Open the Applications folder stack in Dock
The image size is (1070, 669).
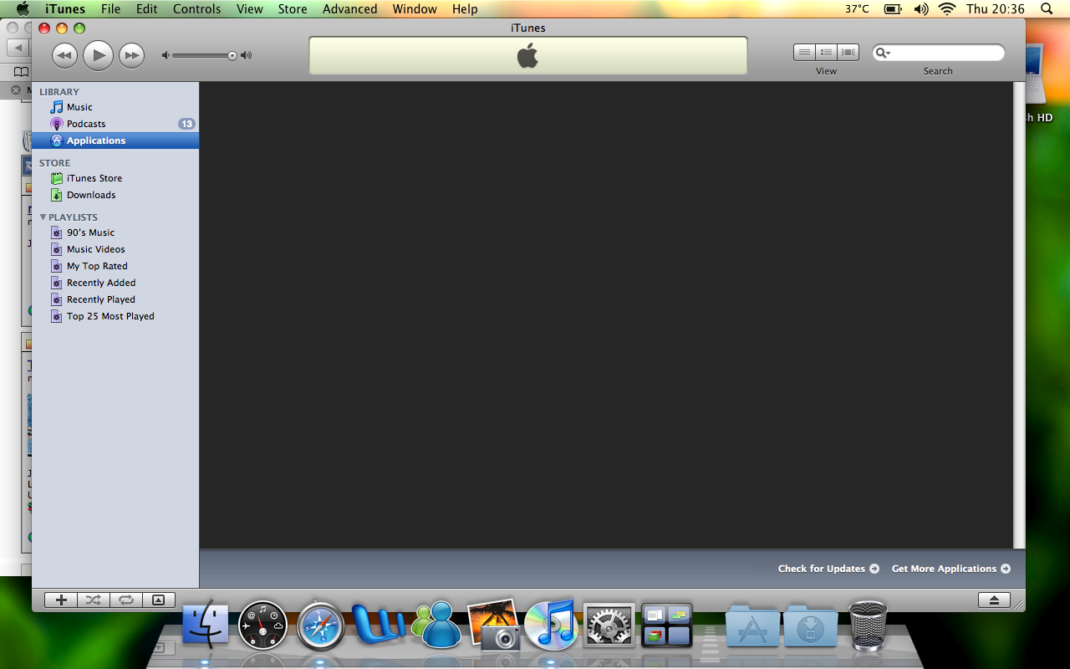[752, 626]
